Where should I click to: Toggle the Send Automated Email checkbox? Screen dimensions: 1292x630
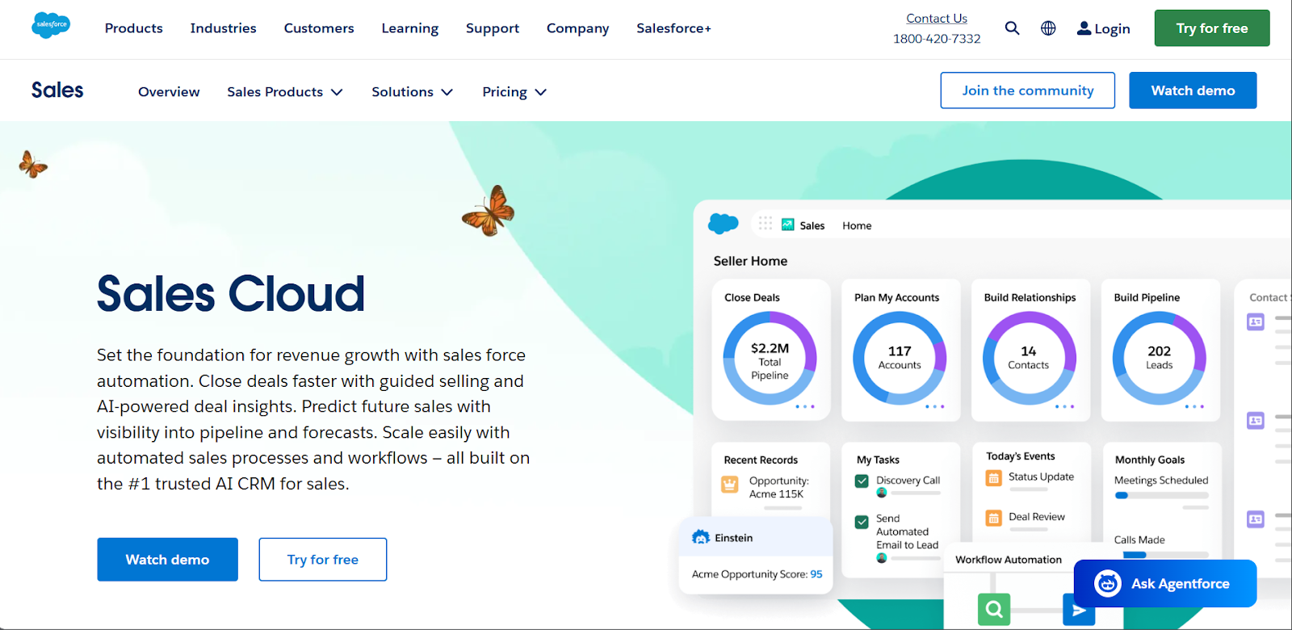862,522
